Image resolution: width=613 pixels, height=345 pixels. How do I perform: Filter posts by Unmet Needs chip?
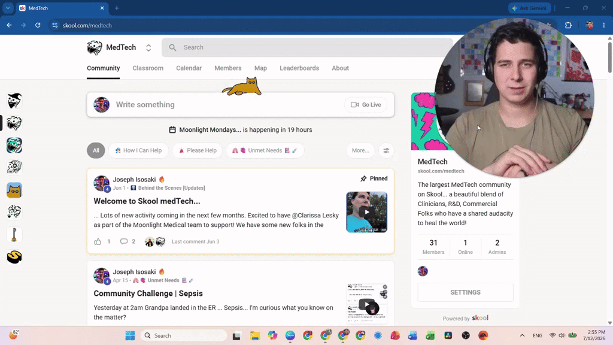[x=265, y=150]
